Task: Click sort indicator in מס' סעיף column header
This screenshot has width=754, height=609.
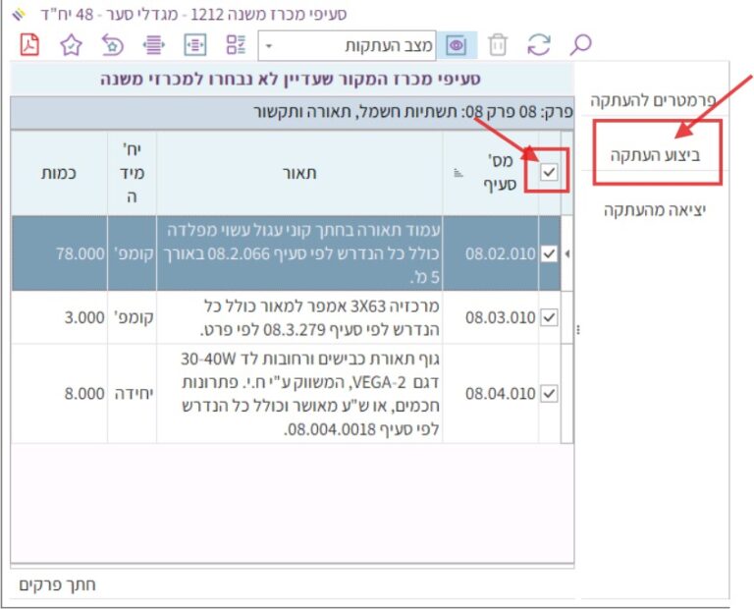Action: [x=457, y=173]
